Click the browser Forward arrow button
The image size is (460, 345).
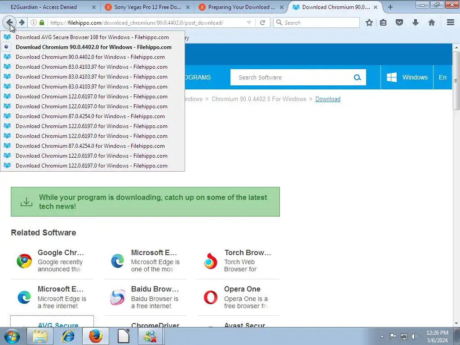coord(22,22)
